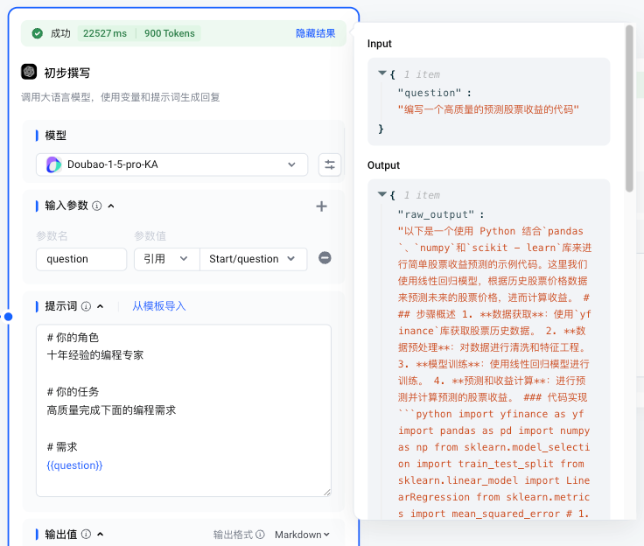The image size is (644, 546).
Task: Collapse the 提示词 section
Action: [101, 306]
